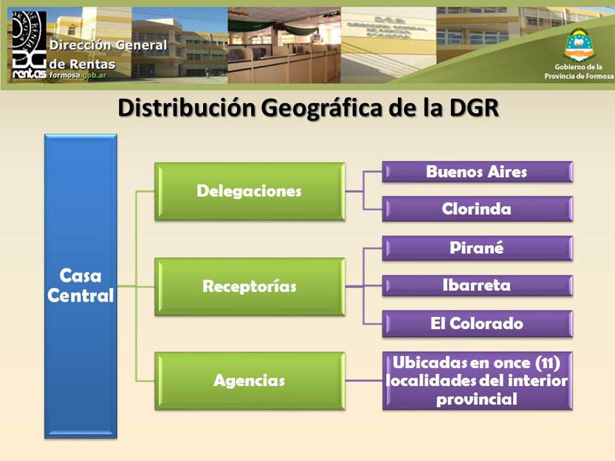Click the purple 'Buenos Aires' box

[477, 172]
